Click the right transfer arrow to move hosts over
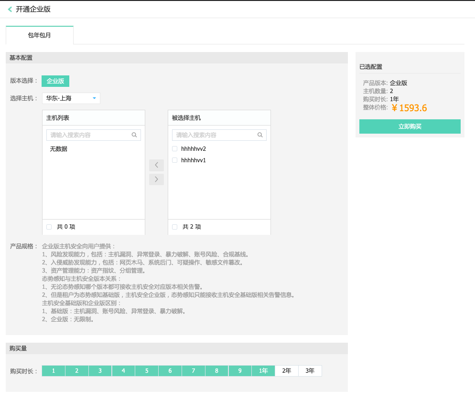This screenshot has width=475, height=399. [156, 179]
